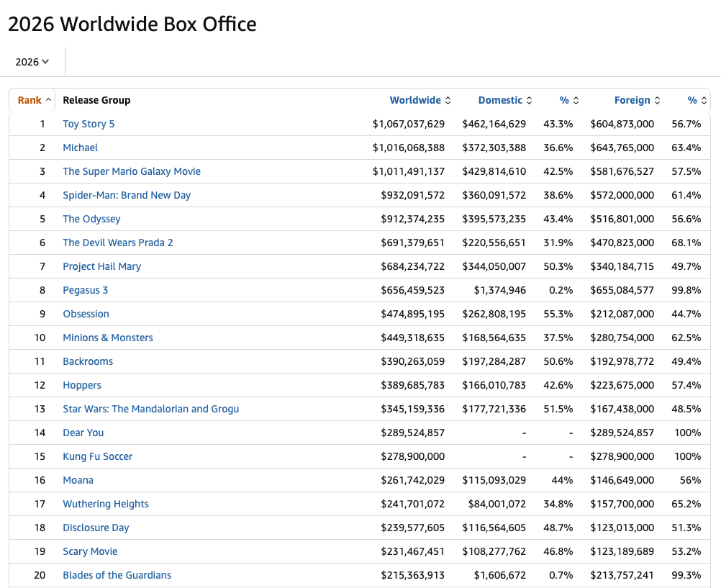721x588 pixels.
Task: Select worldwide value $239,577,605
Action: pyautogui.click(x=412, y=528)
